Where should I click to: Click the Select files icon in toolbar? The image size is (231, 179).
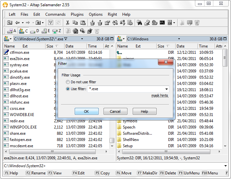tap(50, 23)
